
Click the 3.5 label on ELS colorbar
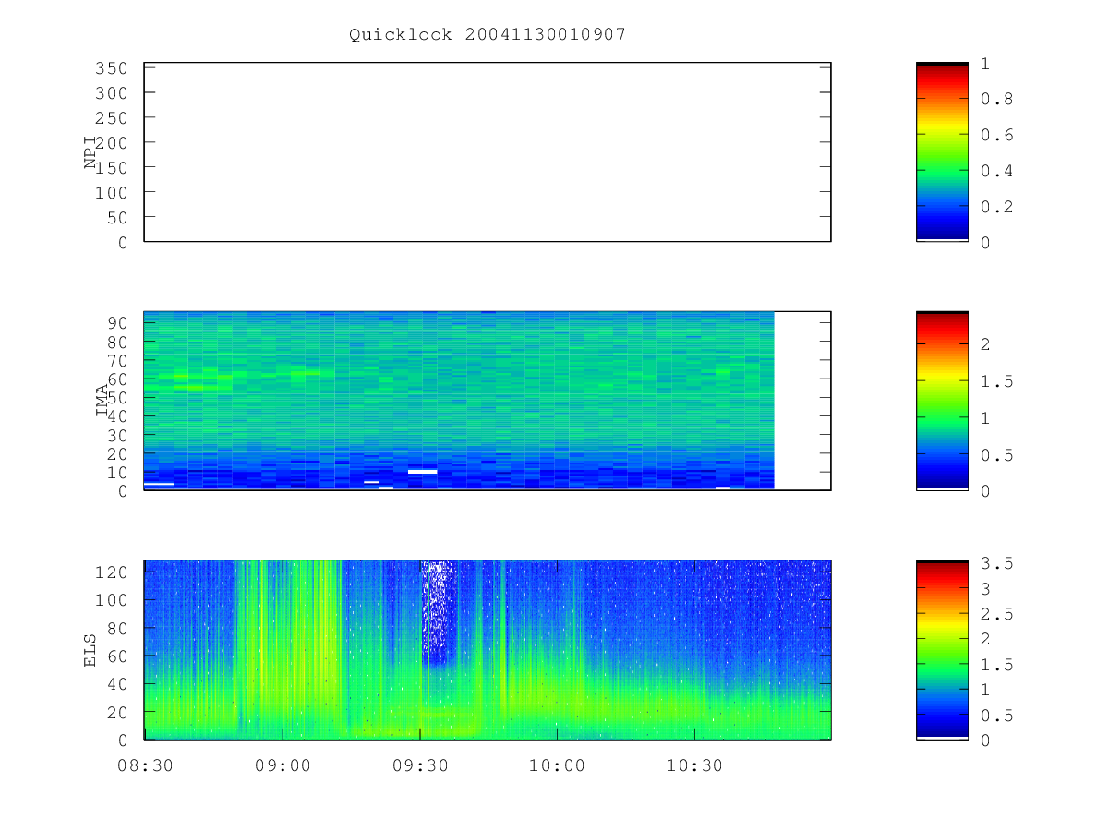click(x=995, y=563)
